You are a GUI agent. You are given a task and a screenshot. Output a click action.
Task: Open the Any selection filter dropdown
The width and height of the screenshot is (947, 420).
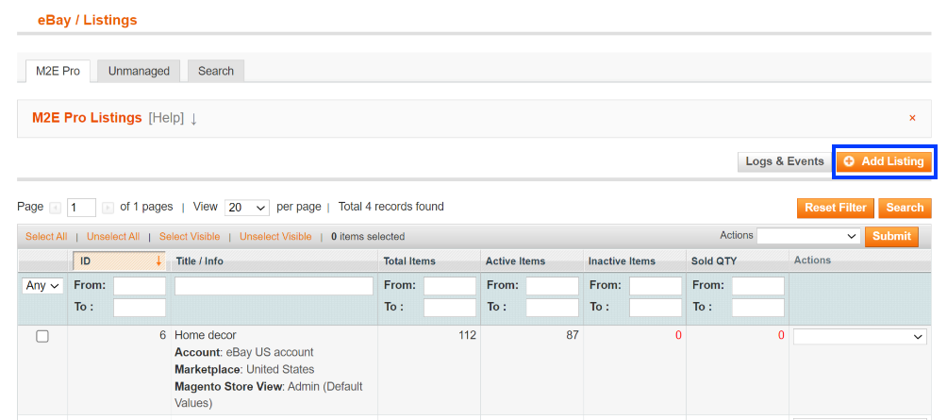pos(42,285)
